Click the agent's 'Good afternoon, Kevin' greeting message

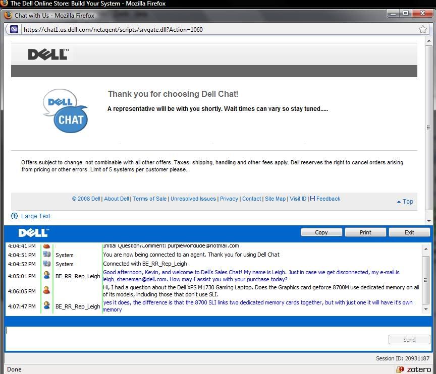(x=251, y=276)
